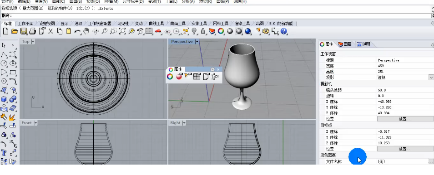434x175 pixels.
Task: Open the Front viewport dropdown arrow
Action: tap(35, 123)
